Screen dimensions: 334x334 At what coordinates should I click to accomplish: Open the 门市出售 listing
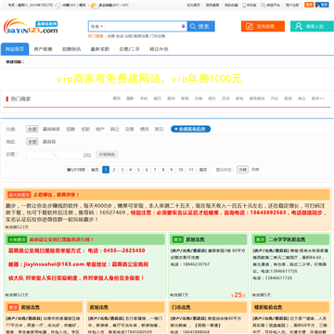182,307
